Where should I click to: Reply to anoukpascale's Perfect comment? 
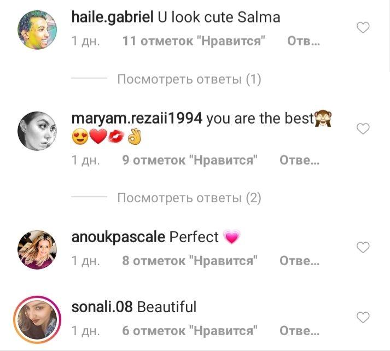299,260
